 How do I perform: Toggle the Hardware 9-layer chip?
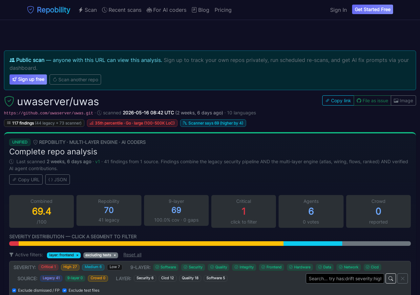click(x=300, y=267)
